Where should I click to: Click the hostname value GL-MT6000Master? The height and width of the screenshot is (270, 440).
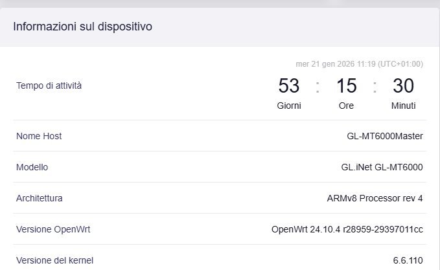[385, 136]
